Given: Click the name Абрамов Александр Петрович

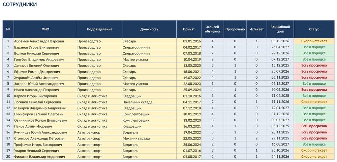Looking at the screenshot, I should pyautogui.click(x=39, y=41).
